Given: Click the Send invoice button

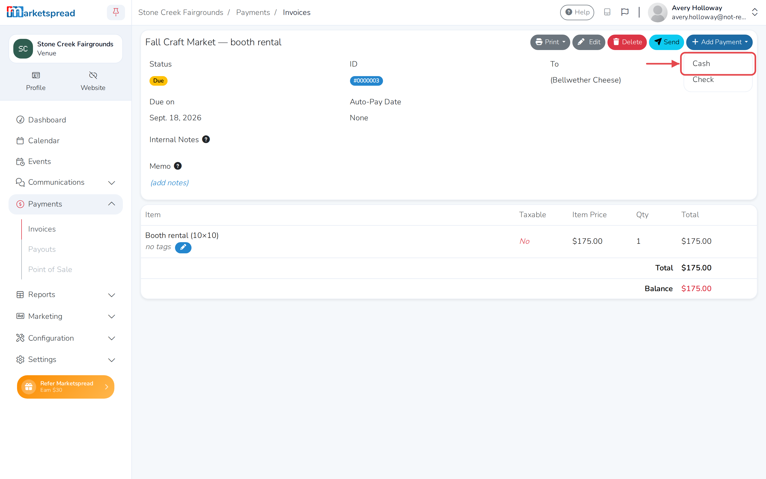Looking at the screenshot, I should click(666, 42).
